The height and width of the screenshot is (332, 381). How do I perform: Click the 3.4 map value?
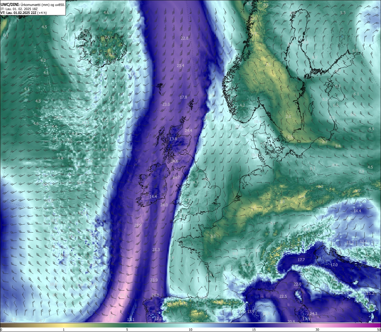338,146
